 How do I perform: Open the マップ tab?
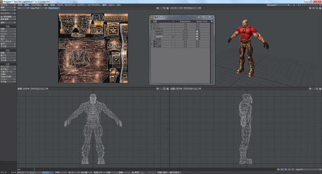click(60, 5)
